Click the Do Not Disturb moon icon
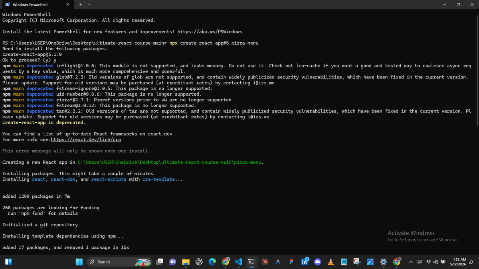Screen dimensions: 479x269 (471, 262)
